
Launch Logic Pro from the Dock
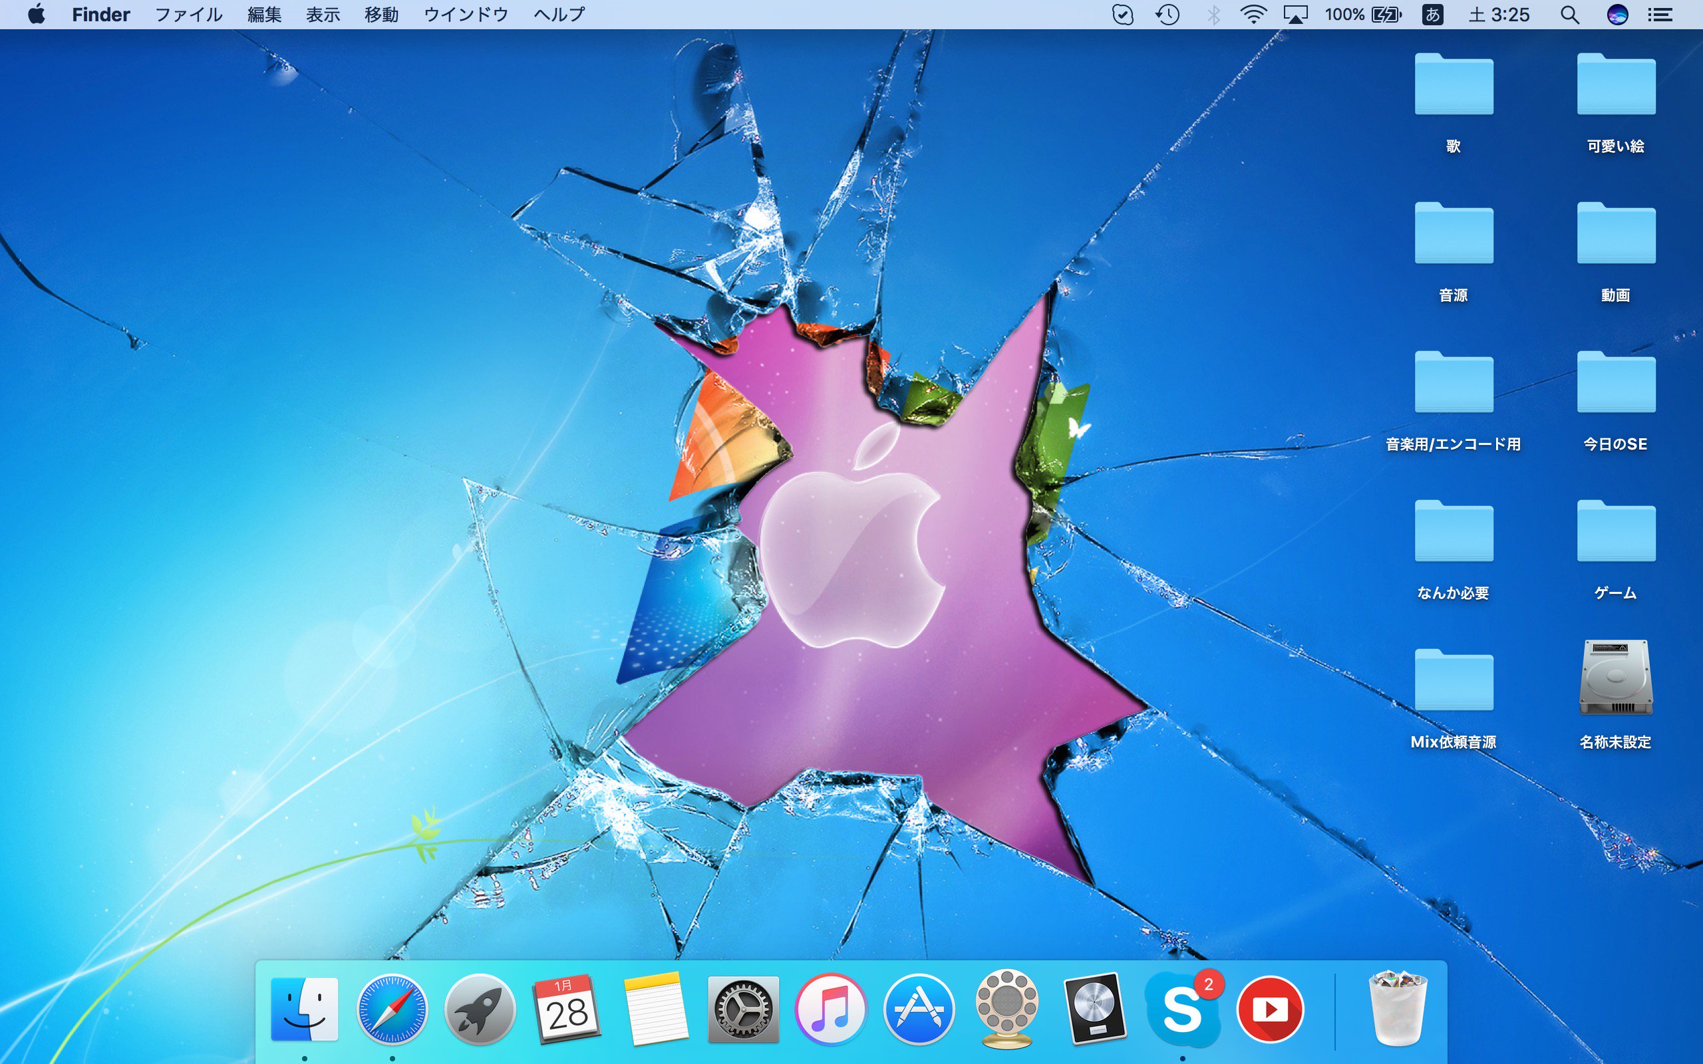(1094, 1009)
